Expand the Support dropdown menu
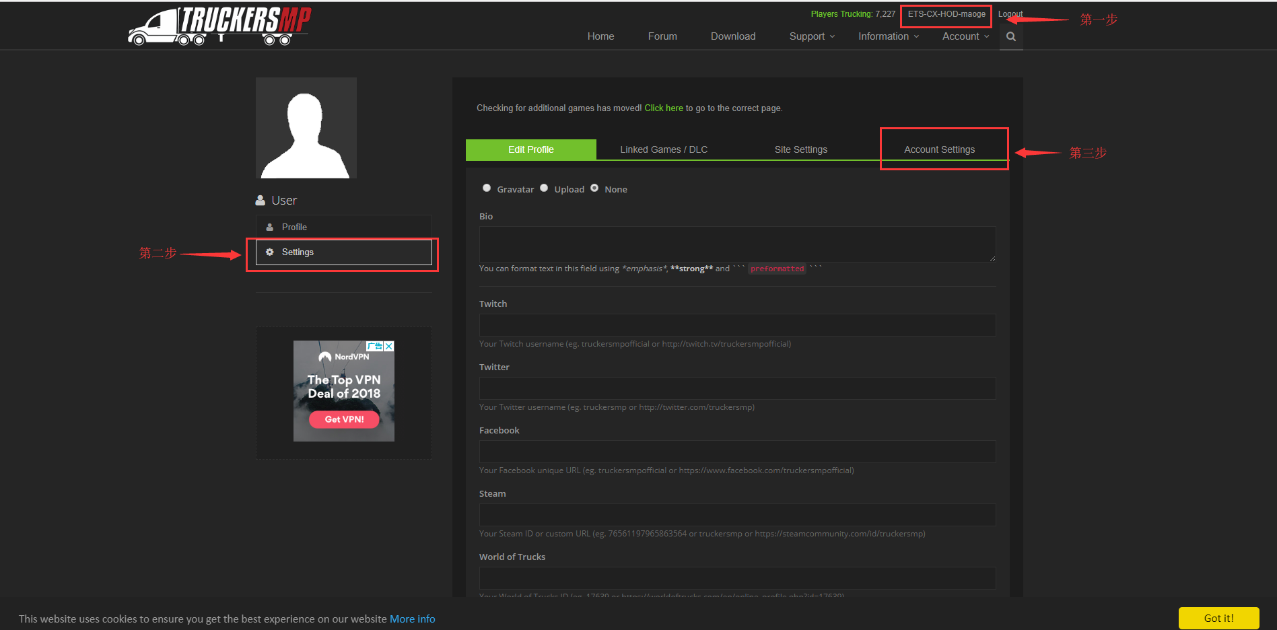Viewport: 1277px width, 630px height. (x=812, y=36)
